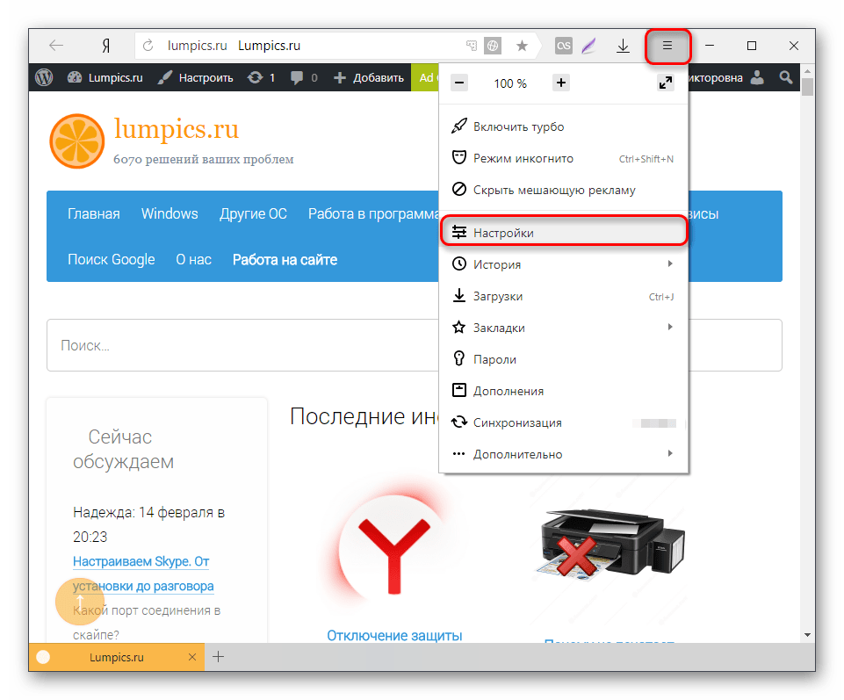This screenshot has width=844, height=700.
Task: Expand the Закладки submenu
Action: click(518, 327)
